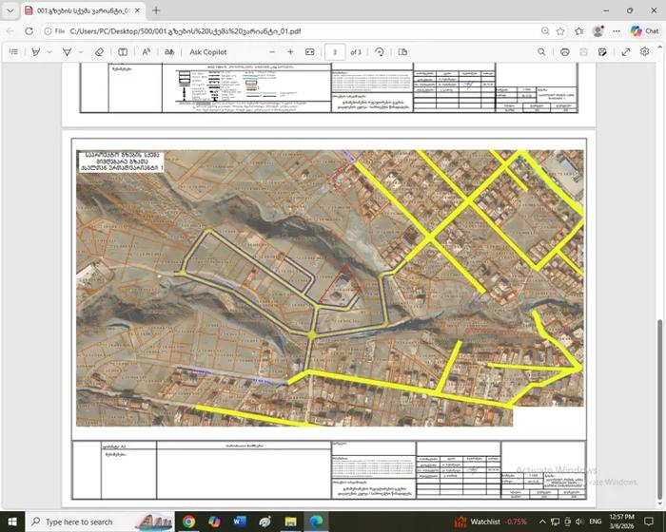The width and height of the screenshot is (666, 532).
Task: Zoom in on the PDF
Action: click(290, 51)
